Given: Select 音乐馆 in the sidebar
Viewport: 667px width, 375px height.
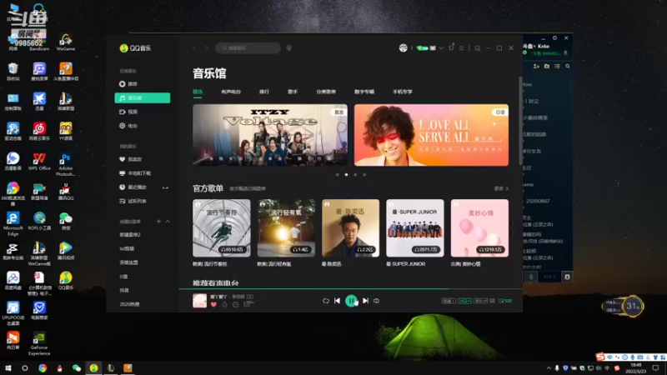Looking at the screenshot, I should (143, 97).
